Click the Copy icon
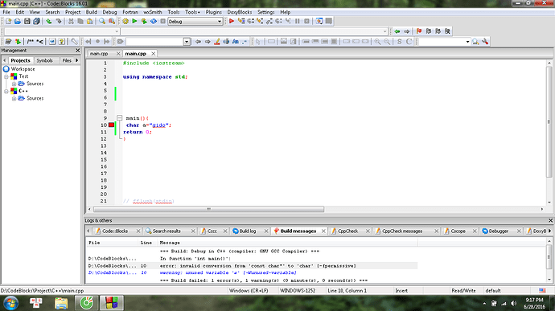Screen dimensions: 555x311 [80, 21]
